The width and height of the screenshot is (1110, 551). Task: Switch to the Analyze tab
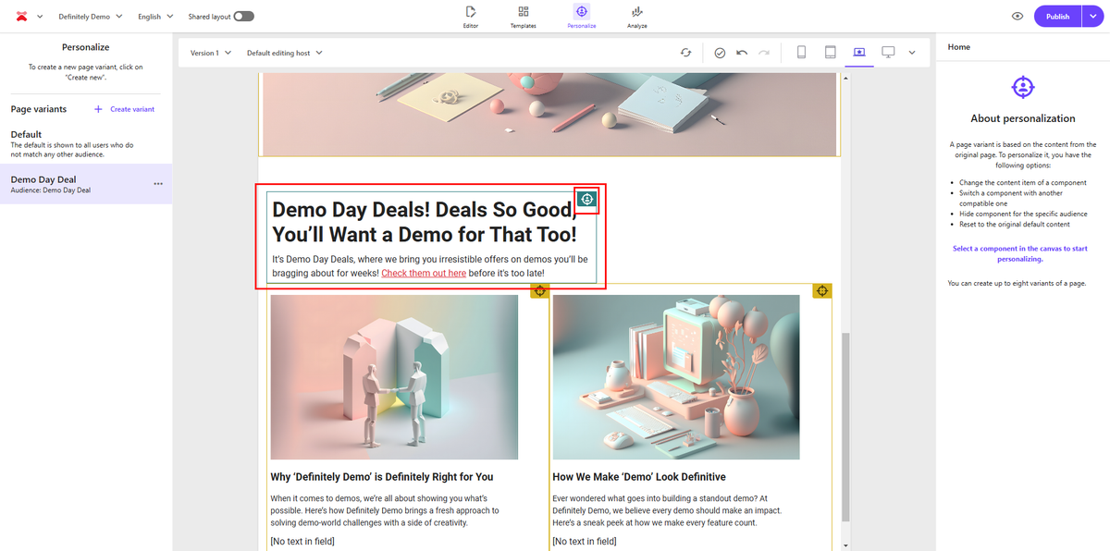pos(637,16)
